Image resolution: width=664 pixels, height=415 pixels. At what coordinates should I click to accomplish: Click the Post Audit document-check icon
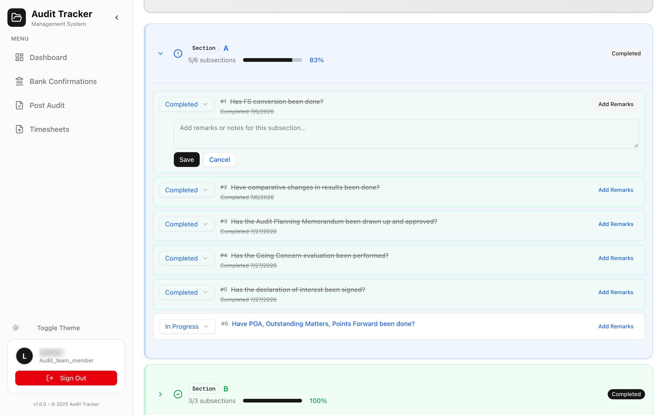click(19, 105)
